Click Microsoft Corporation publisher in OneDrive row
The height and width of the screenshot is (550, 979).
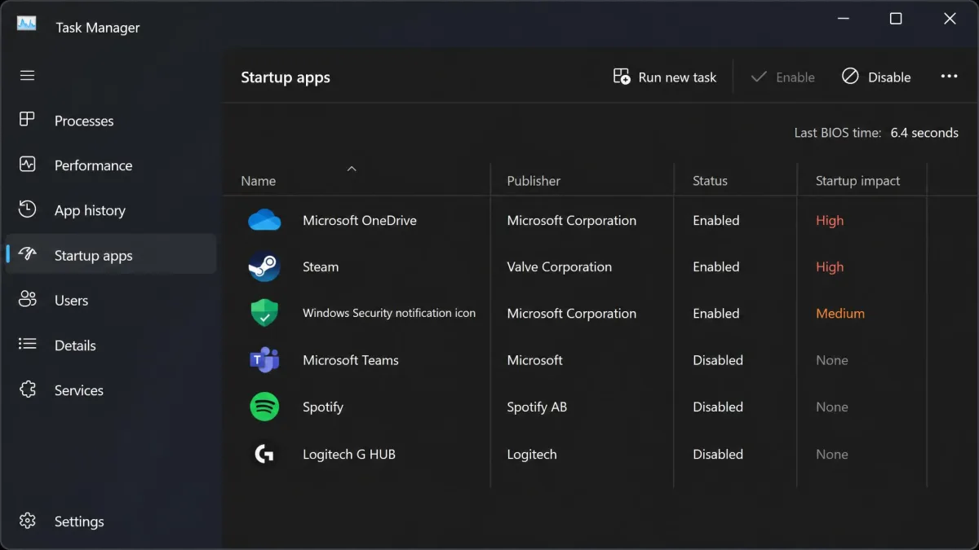tap(571, 220)
